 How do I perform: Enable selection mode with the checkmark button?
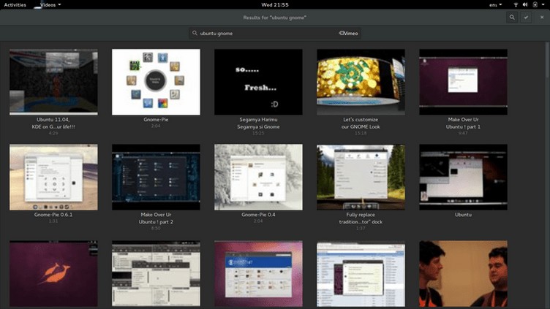[526, 18]
